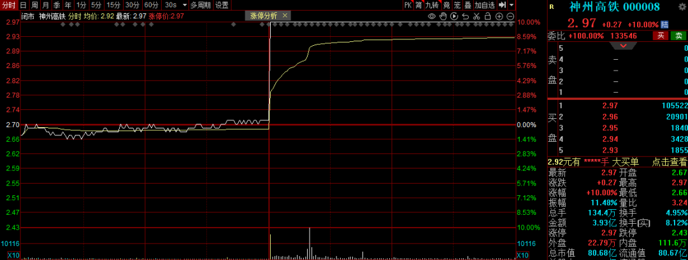Click the undo arrow icon
The height and width of the screenshot is (260, 688).
(466, 16)
